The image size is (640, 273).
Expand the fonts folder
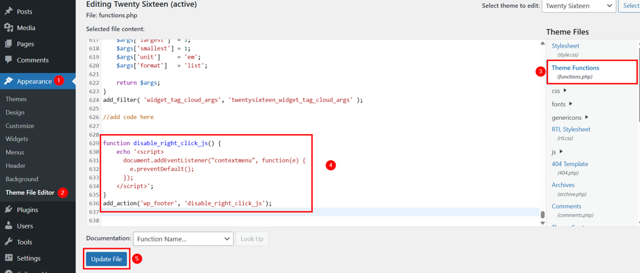tap(561, 104)
